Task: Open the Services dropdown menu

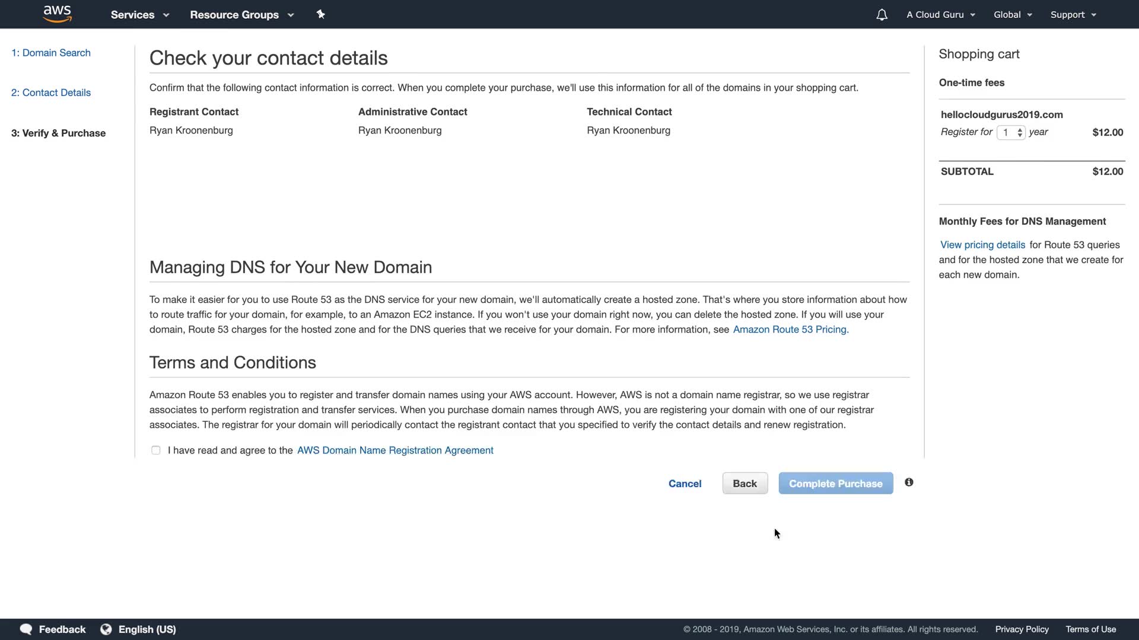Action: pos(139,15)
